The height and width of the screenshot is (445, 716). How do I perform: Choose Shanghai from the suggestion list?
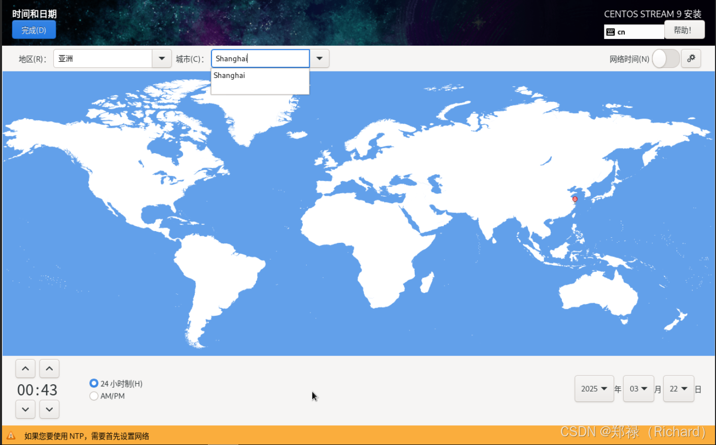(x=260, y=76)
